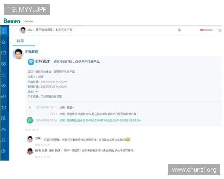Click 魏刚 name in the reply
The width and height of the screenshot is (224, 179).
point(38,150)
